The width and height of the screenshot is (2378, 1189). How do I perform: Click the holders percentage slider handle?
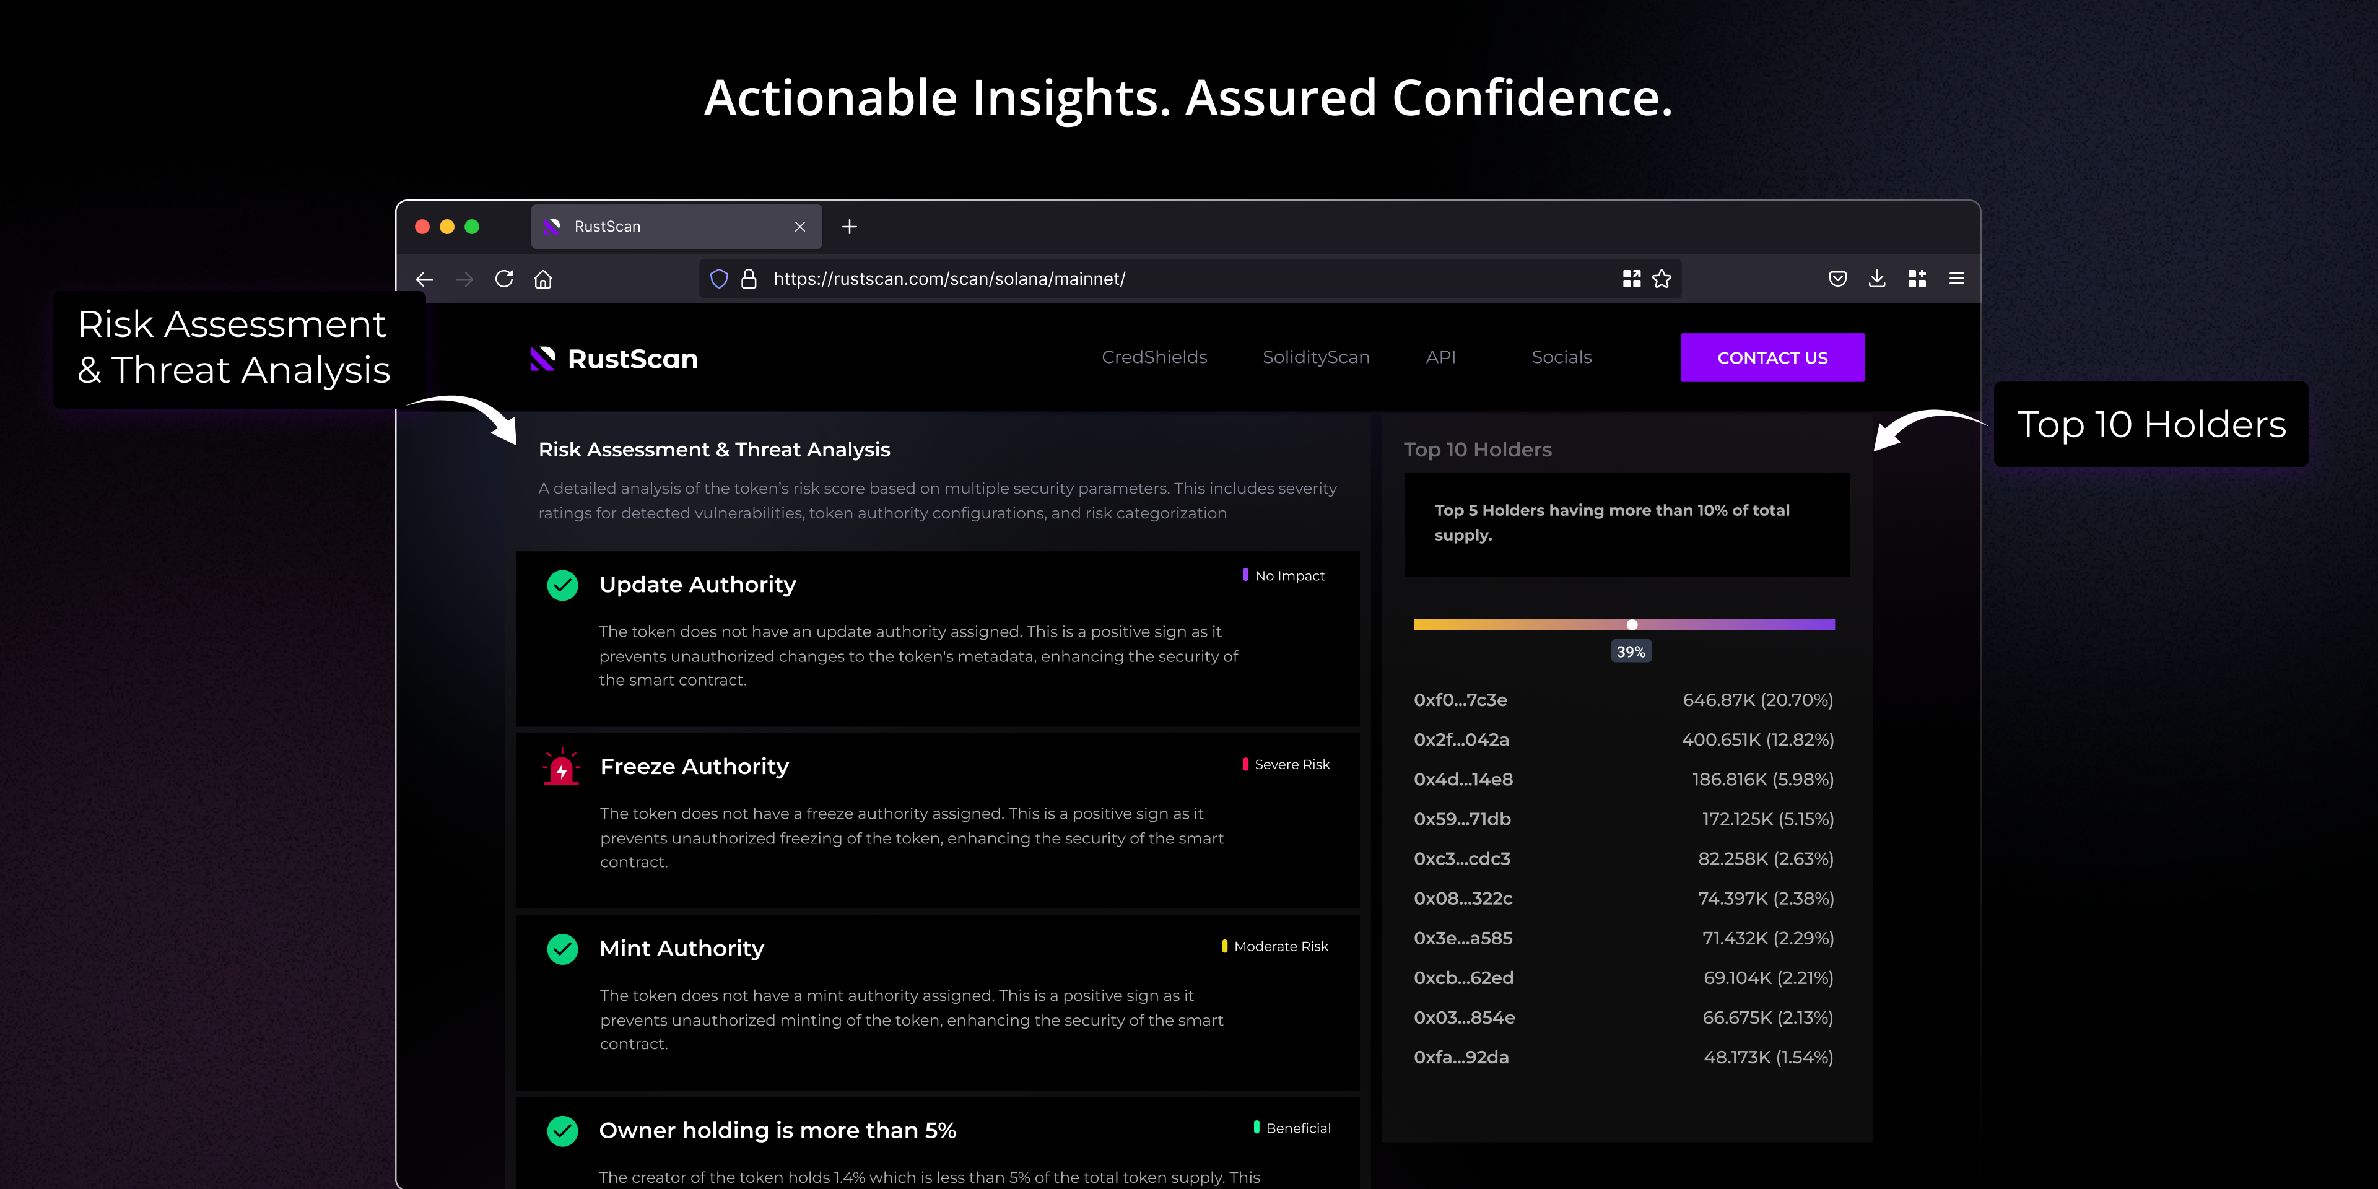(x=1632, y=625)
